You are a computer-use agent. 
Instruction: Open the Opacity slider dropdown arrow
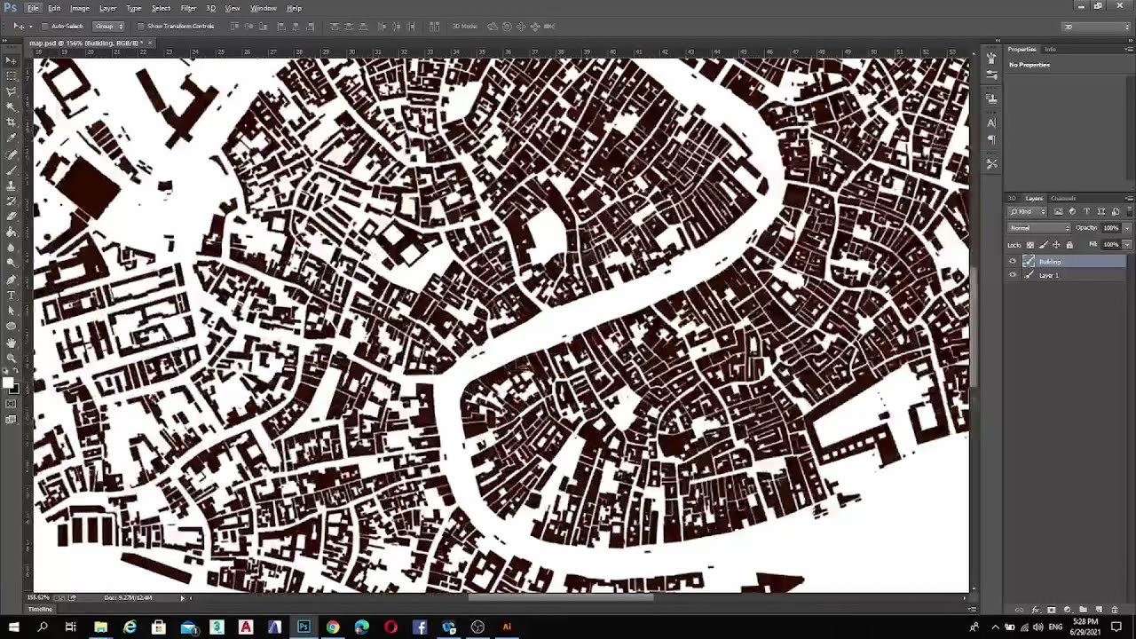pos(1127,228)
